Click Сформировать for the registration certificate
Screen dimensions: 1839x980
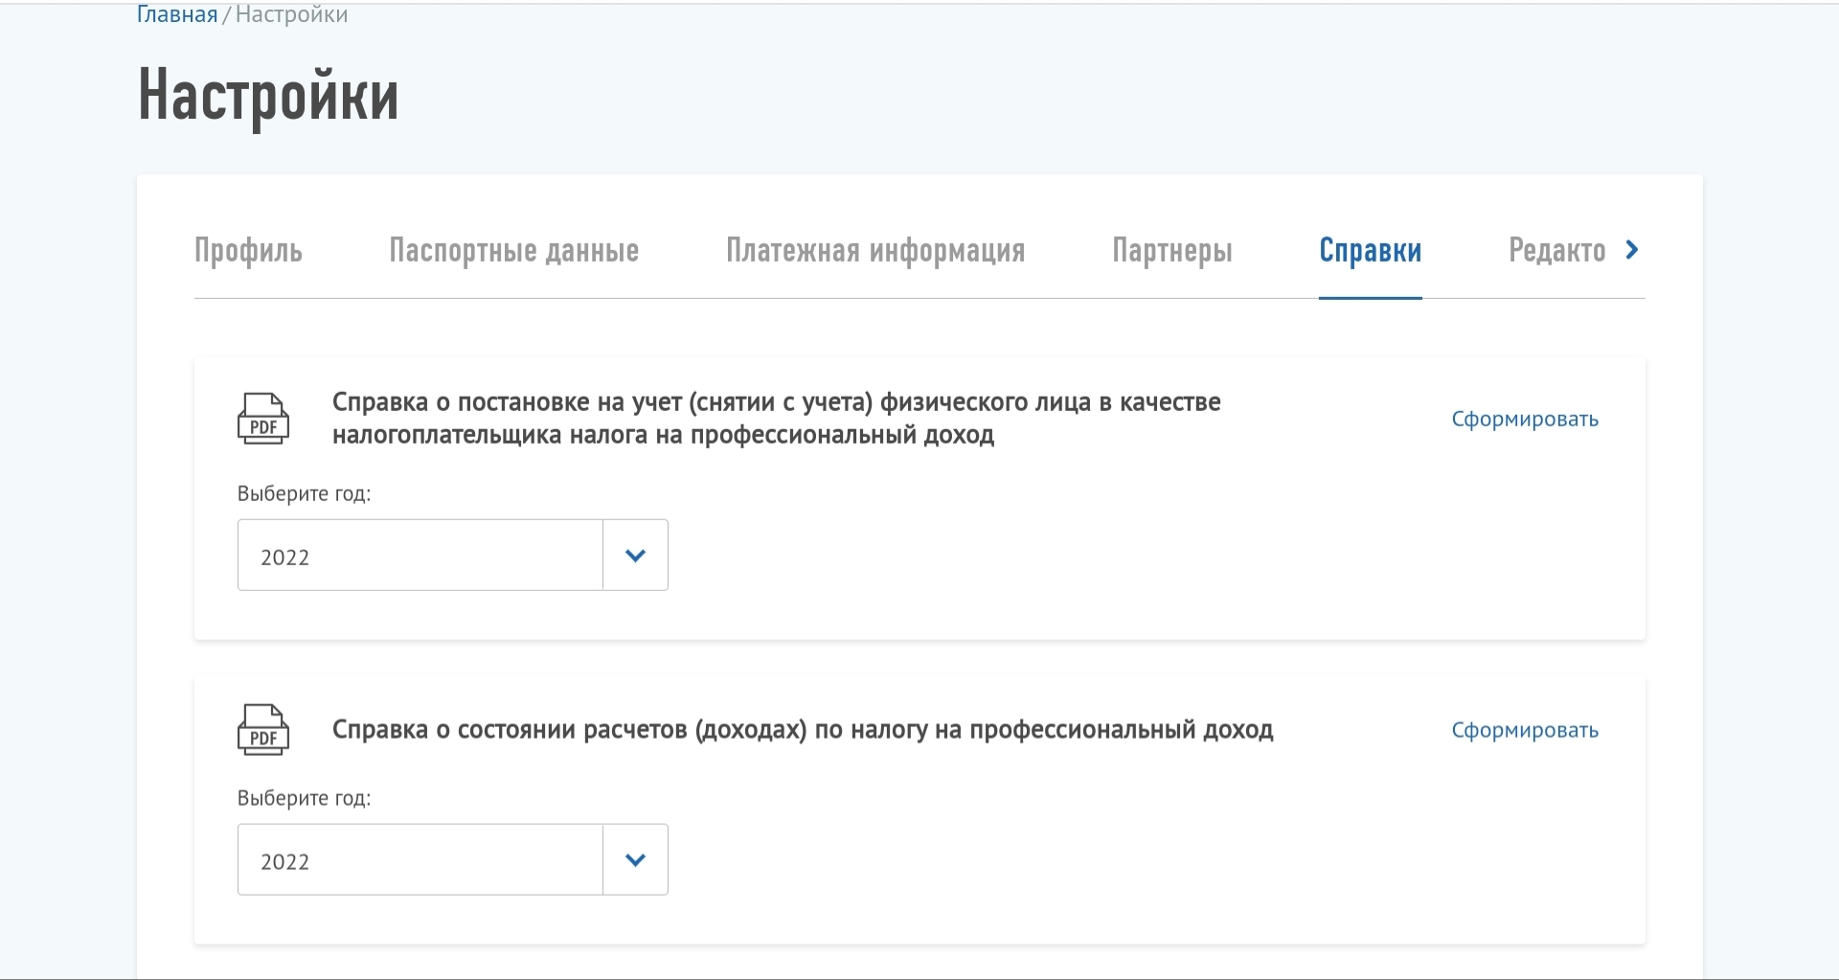pos(1524,420)
